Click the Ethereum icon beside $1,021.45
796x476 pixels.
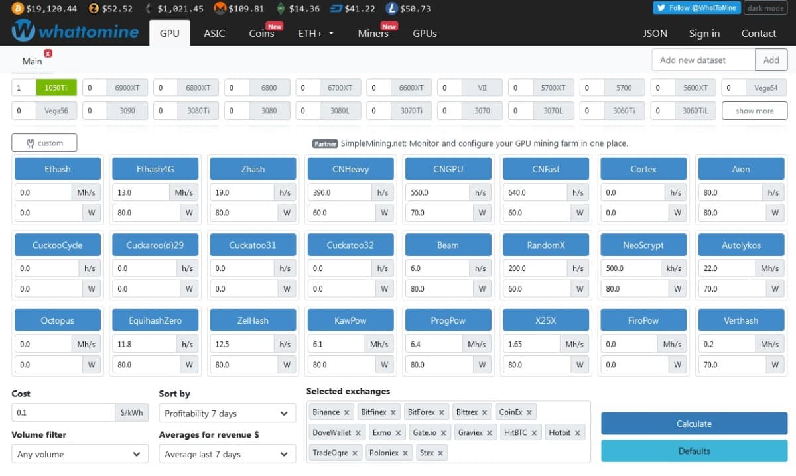pos(149,8)
